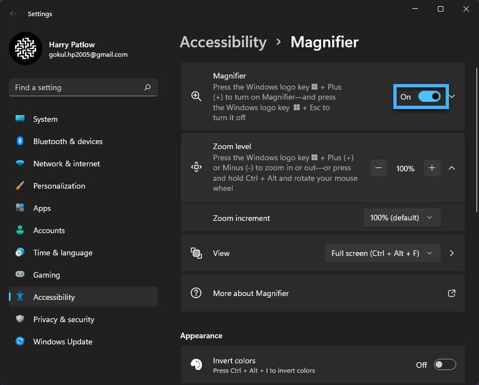The width and height of the screenshot is (479, 385).
Task: Collapse the Zoom level section
Action: click(x=452, y=168)
